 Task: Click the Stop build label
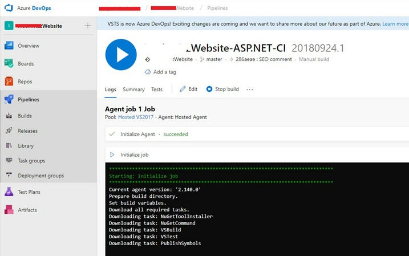point(227,89)
